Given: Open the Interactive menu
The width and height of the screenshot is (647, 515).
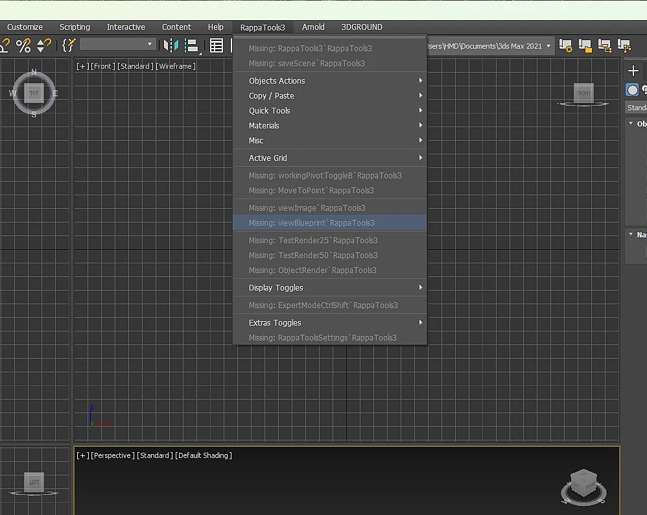Looking at the screenshot, I should coord(126,27).
